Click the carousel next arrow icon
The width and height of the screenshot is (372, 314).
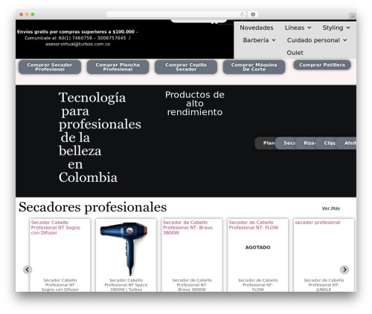[x=344, y=269]
